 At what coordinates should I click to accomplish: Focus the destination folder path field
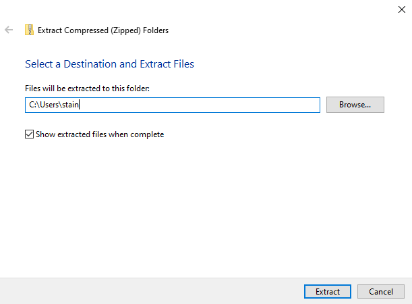[x=173, y=105]
